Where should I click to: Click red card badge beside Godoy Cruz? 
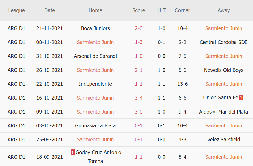point(73,152)
